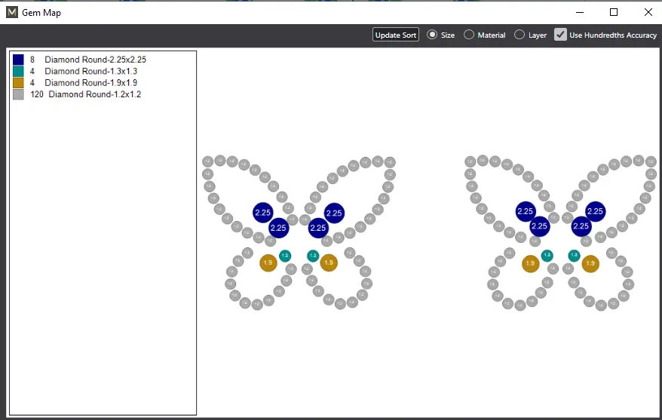Click right butterfly's leftmost teal 1.3 gem

click(547, 256)
